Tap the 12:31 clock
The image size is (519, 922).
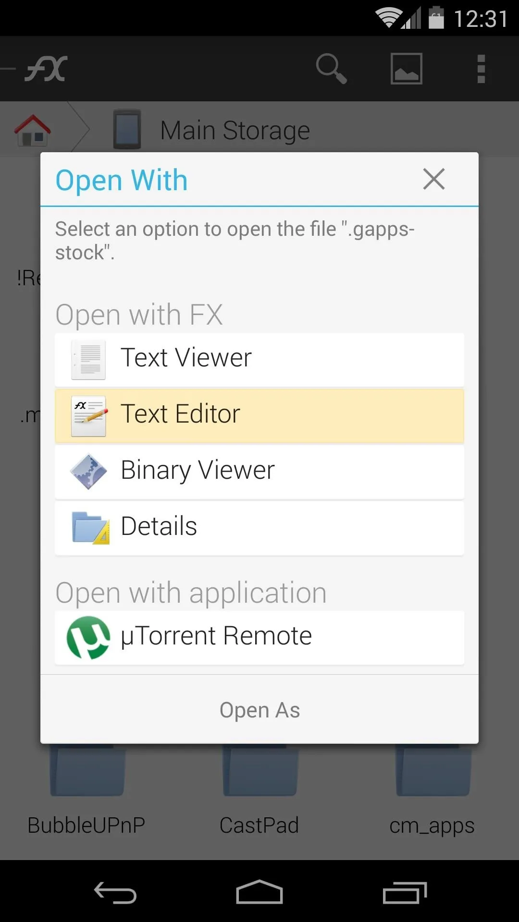pyautogui.click(x=481, y=19)
